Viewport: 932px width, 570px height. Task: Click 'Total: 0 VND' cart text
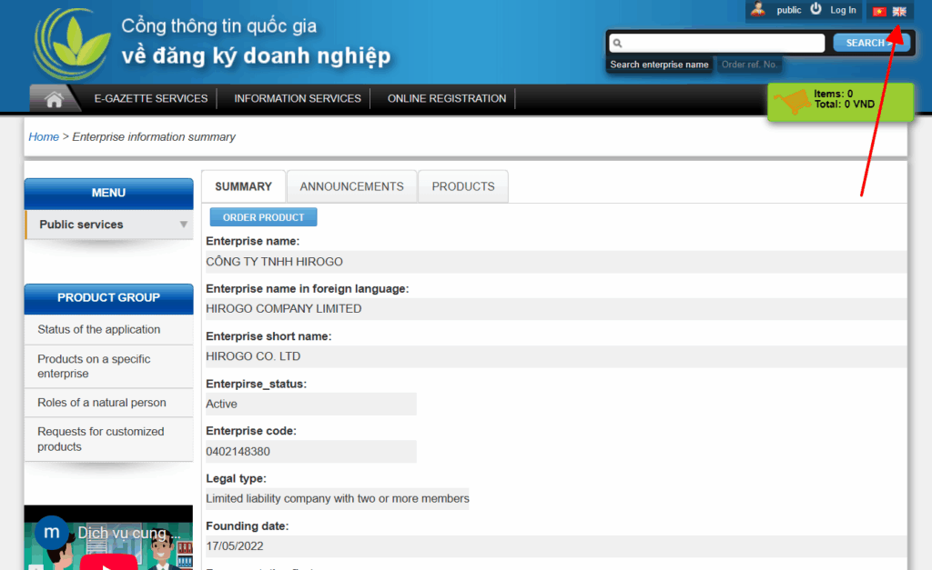point(844,105)
